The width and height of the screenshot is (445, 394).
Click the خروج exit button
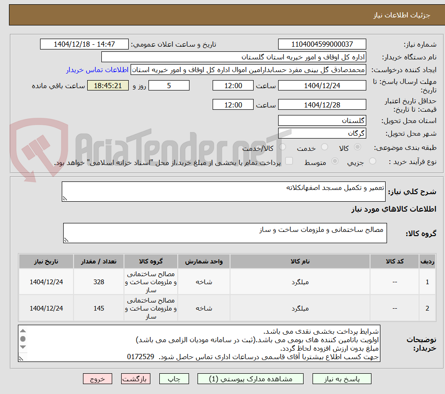(x=97, y=378)
